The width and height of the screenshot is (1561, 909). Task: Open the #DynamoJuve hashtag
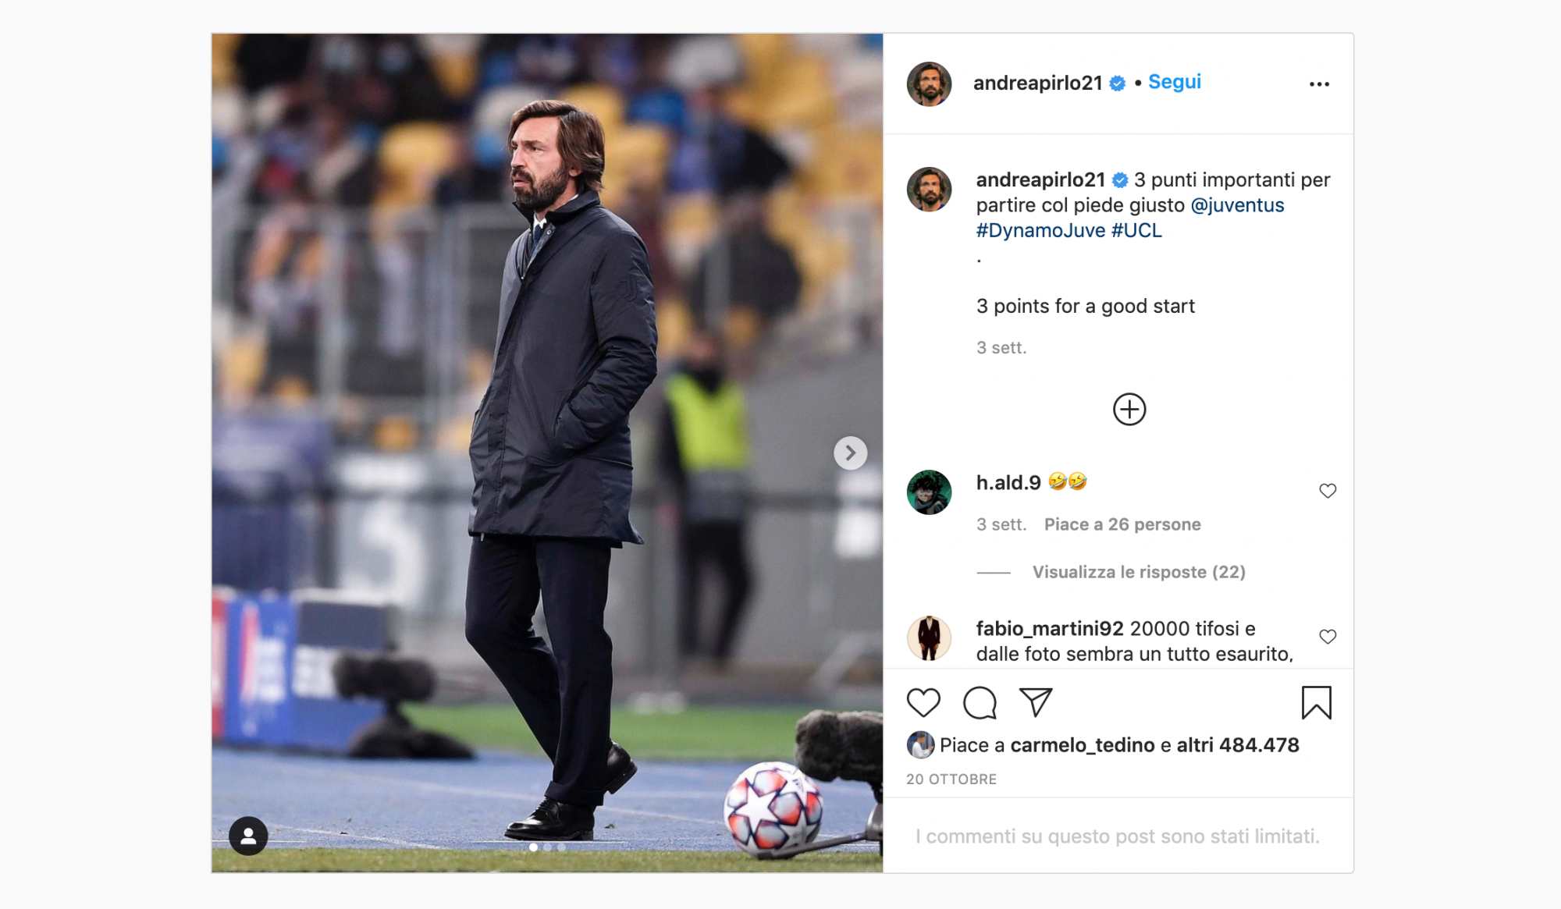click(1040, 230)
